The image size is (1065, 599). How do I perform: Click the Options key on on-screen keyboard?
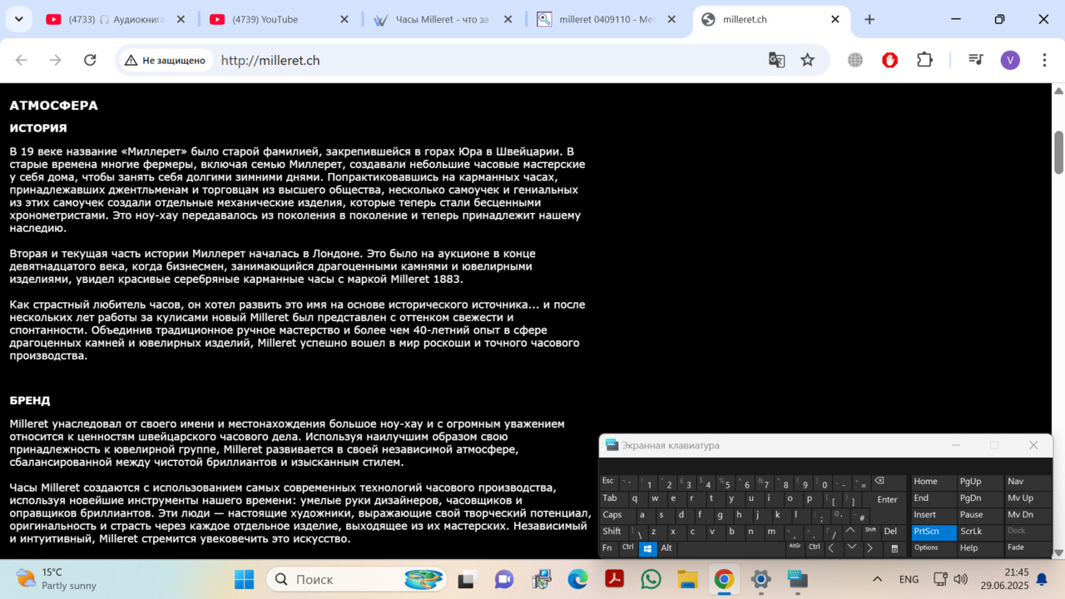click(x=933, y=547)
